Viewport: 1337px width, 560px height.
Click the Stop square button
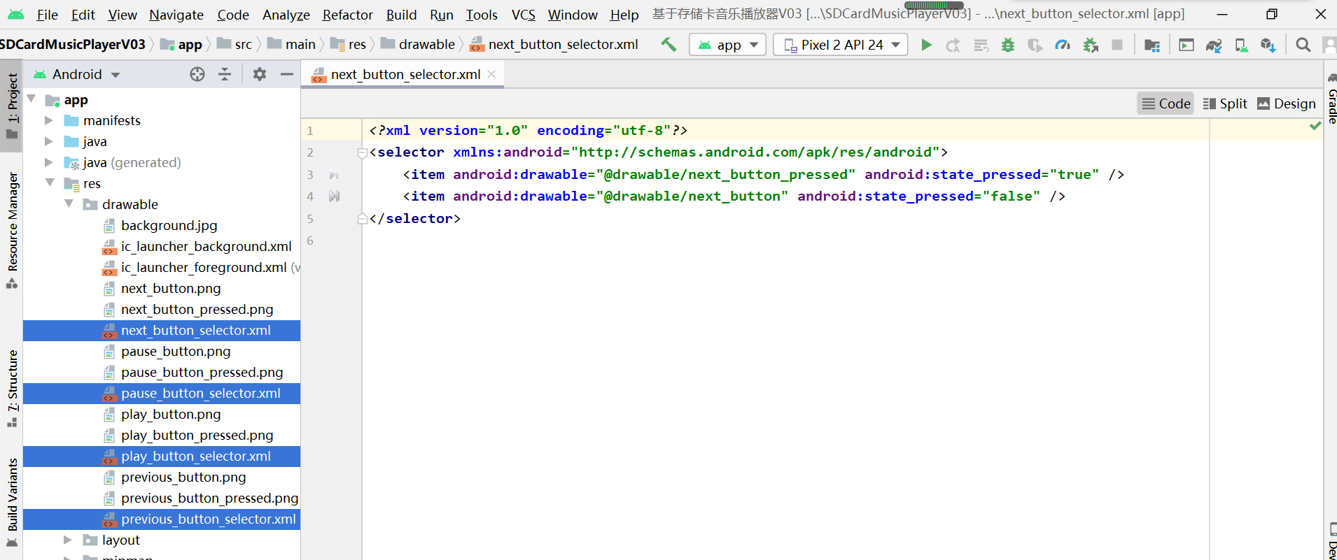1117,45
